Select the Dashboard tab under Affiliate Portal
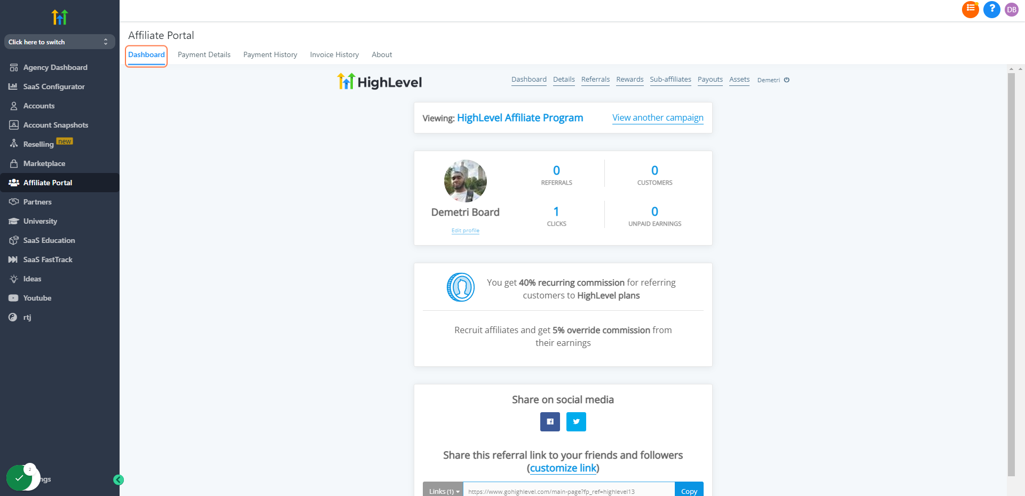This screenshot has width=1025, height=496. click(x=146, y=55)
